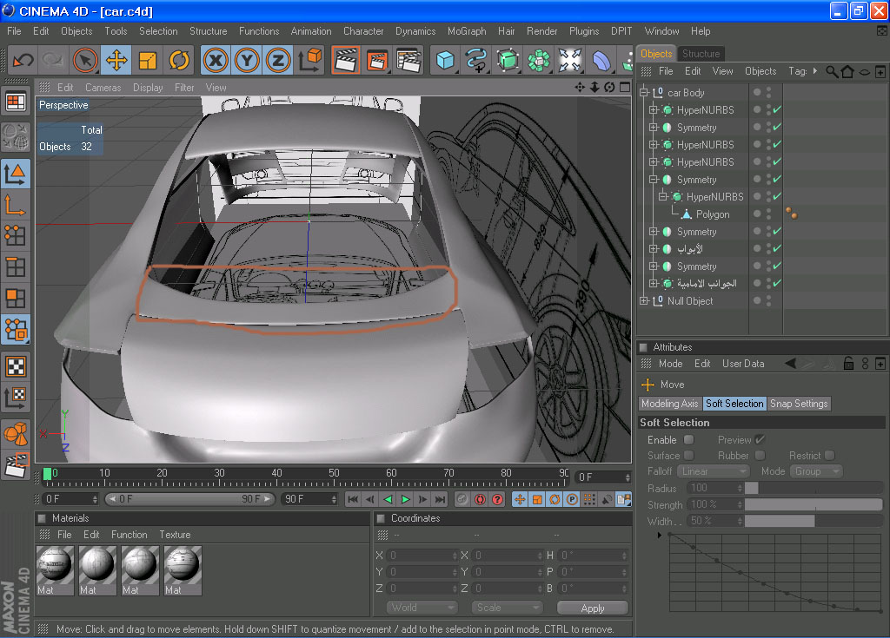Toggle Y axis lock
The width and height of the screenshot is (890, 638).
coord(247,60)
